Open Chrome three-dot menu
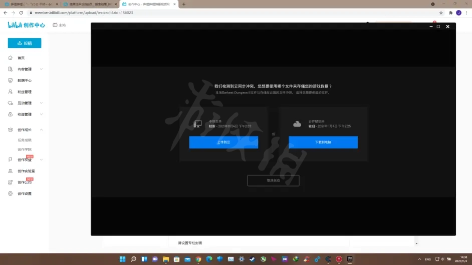 tap(467, 12)
